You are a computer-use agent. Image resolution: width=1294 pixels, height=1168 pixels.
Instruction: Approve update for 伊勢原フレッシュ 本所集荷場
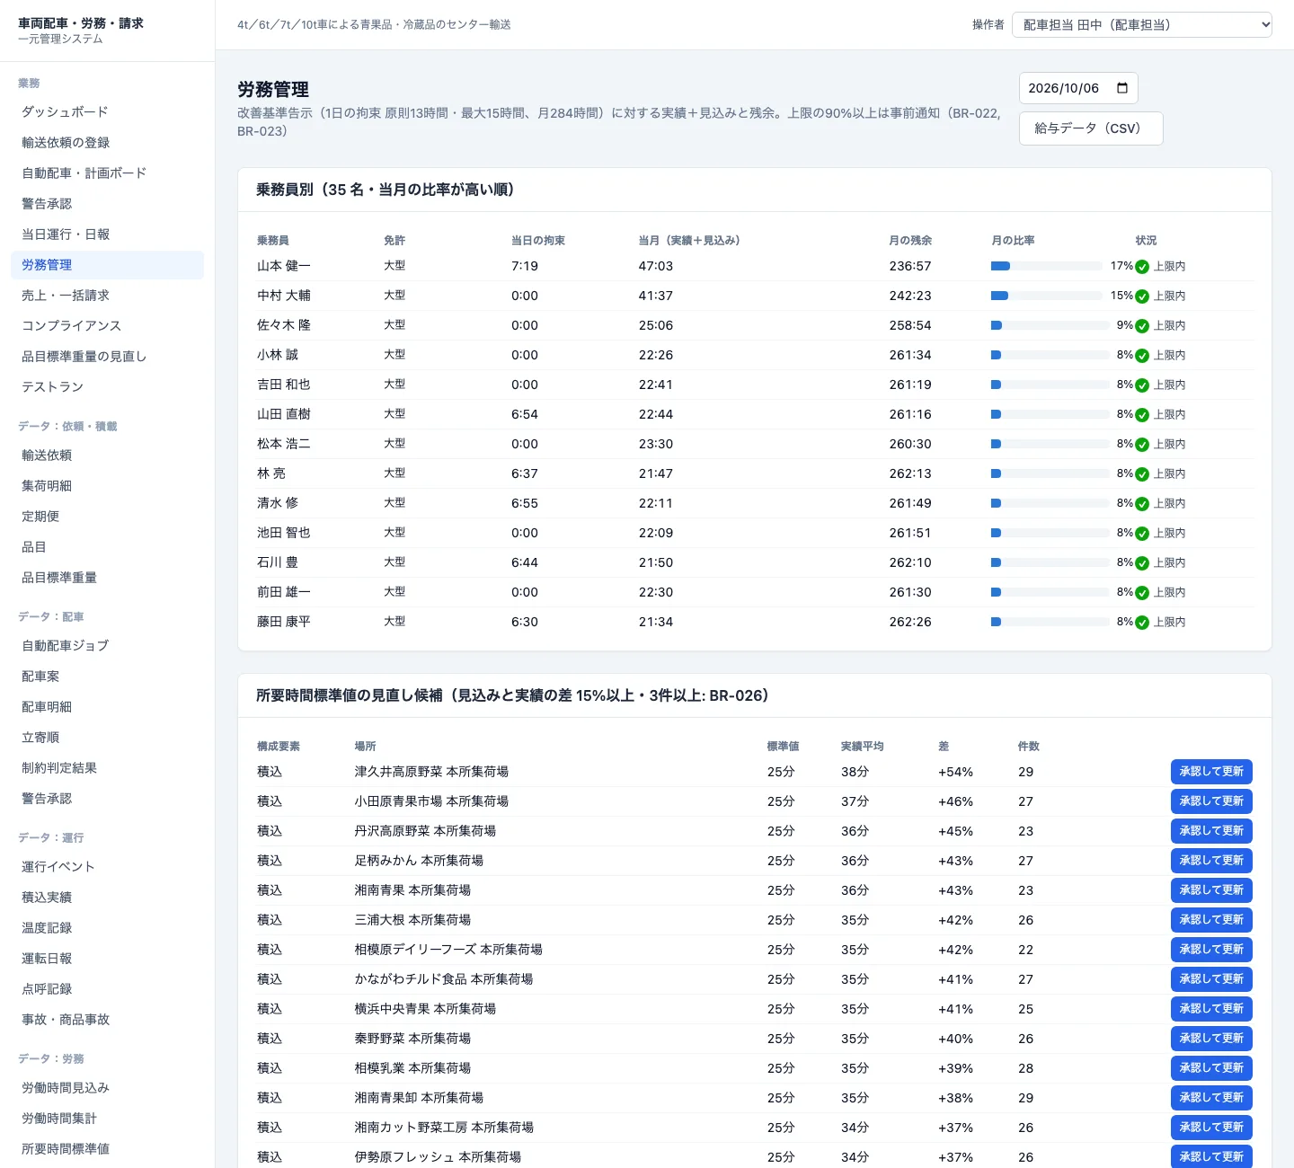1211,1156
